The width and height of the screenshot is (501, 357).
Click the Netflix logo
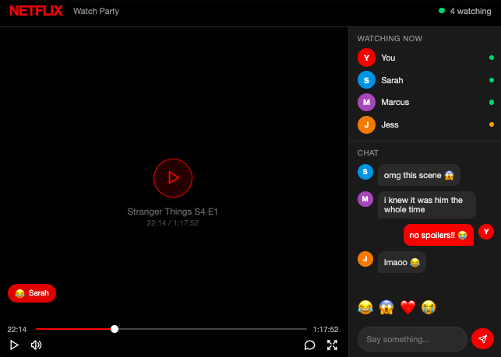[36, 11]
